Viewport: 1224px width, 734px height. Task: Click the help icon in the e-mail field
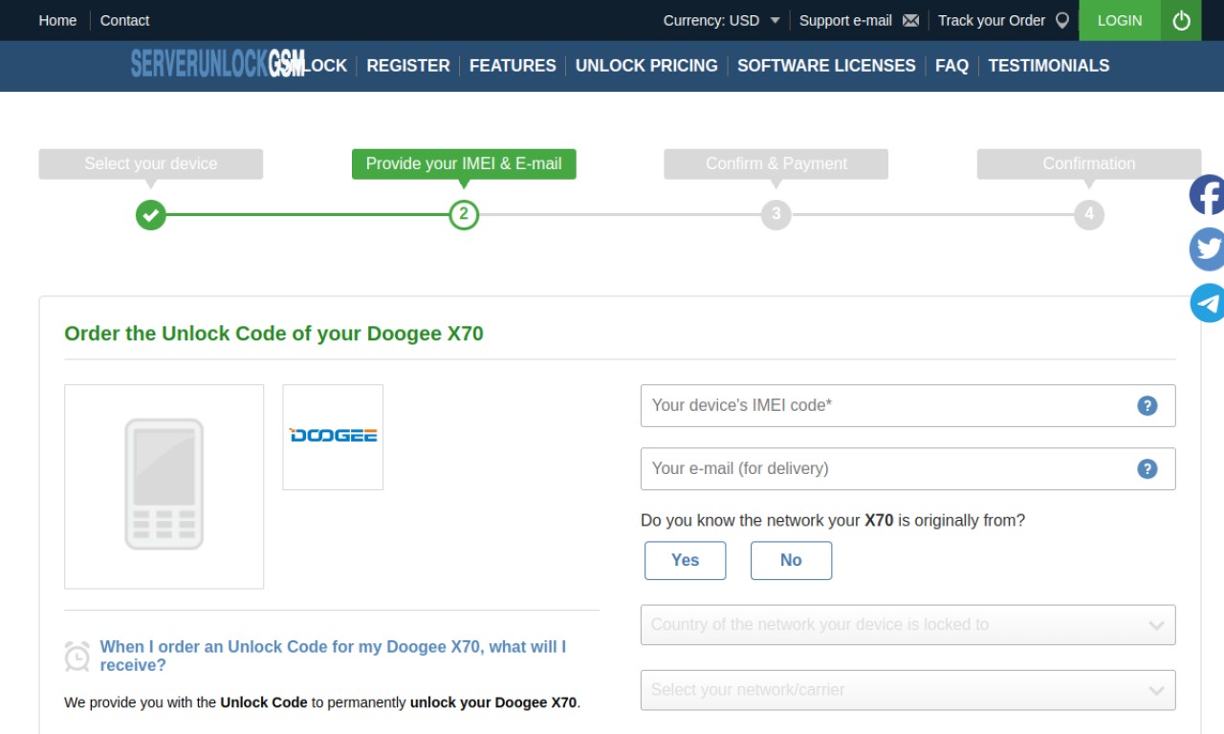point(1147,468)
